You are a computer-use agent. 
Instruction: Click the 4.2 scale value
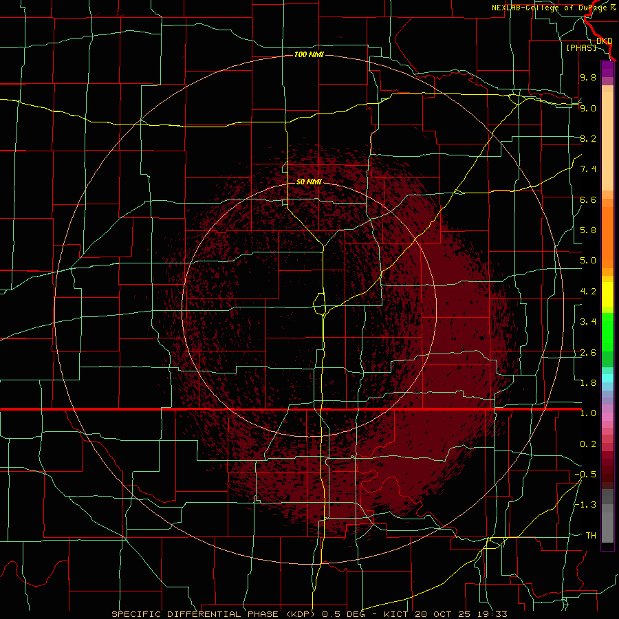click(x=588, y=292)
